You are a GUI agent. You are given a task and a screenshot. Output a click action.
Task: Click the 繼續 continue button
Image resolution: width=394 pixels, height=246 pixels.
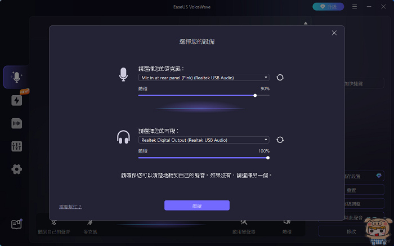[197, 205]
